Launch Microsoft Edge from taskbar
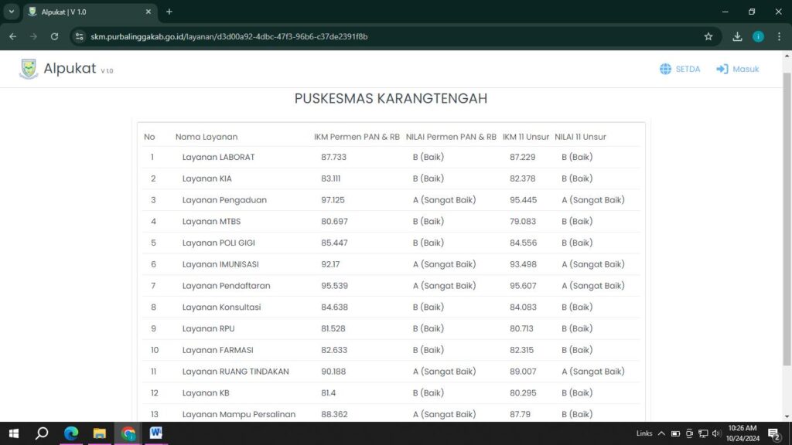This screenshot has width=792, height=445. (71, 433)
